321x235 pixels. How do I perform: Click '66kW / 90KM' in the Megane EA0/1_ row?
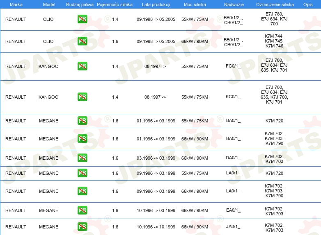[x=195, y=210]
